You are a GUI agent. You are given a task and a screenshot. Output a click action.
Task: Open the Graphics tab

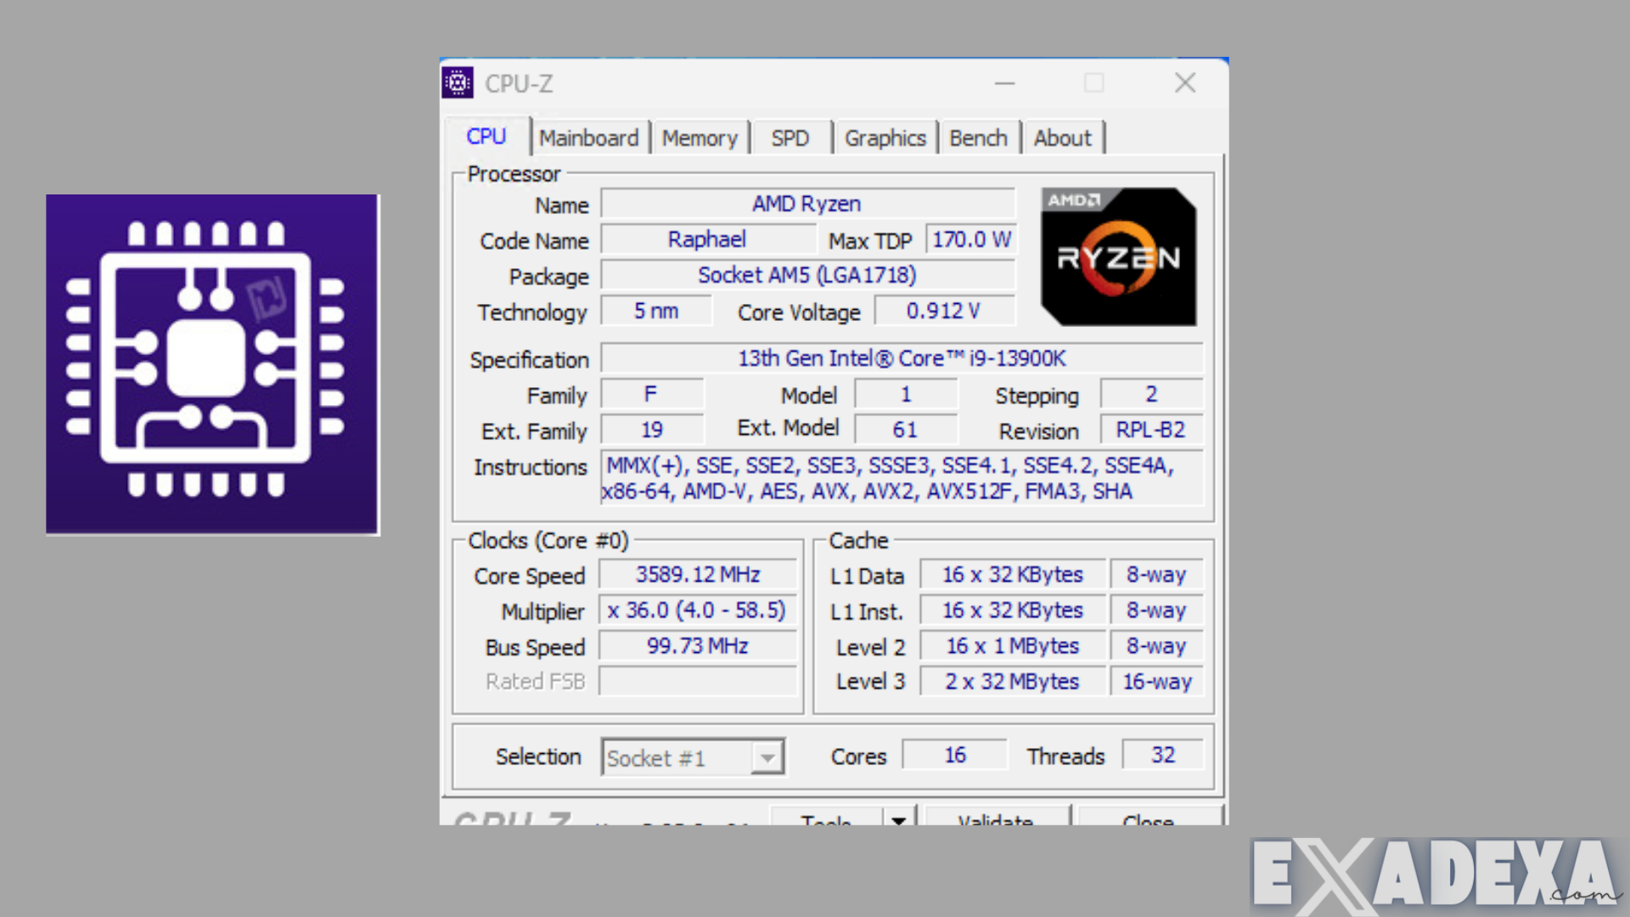pos(885,138)
